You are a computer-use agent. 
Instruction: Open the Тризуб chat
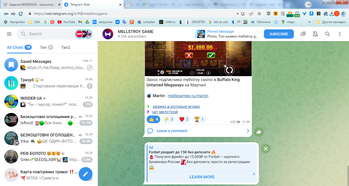49,83
